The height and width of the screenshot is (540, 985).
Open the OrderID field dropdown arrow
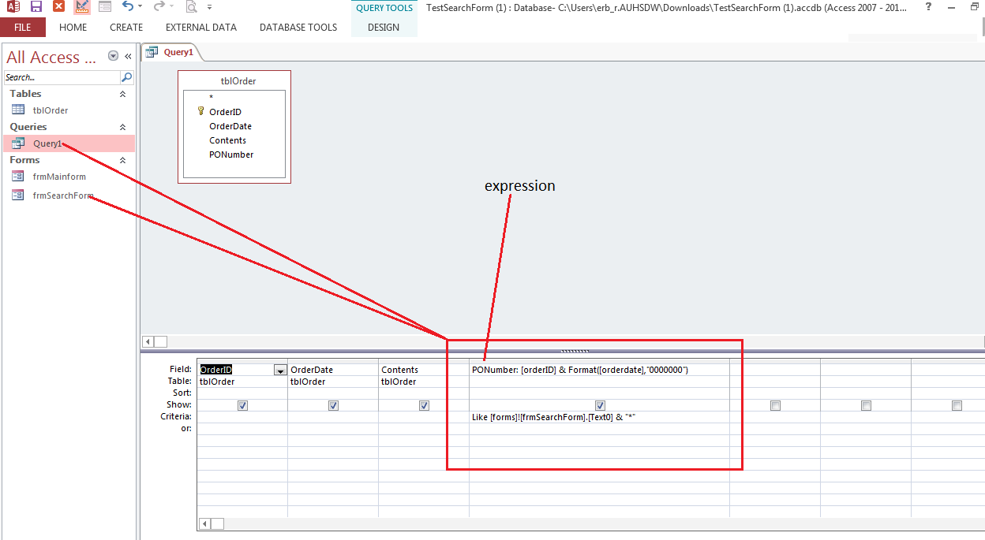tap(279, 370)
